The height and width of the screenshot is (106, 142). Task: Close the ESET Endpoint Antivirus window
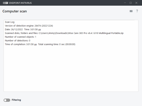pos(136,3)
